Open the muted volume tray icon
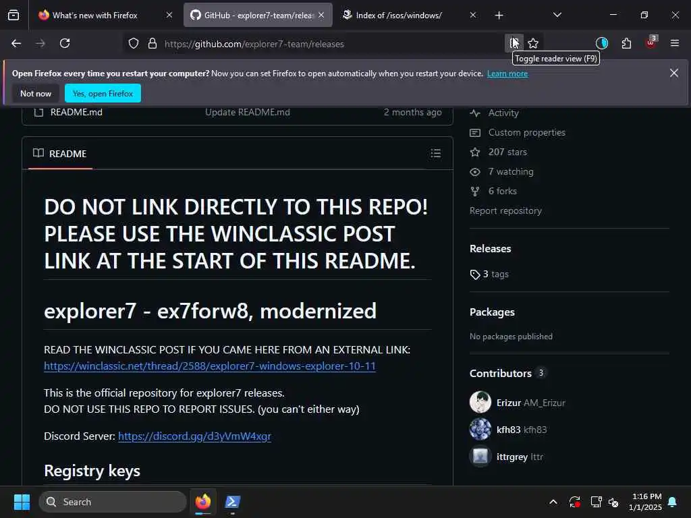This screenshot has width=691, height=518. (x=613, y=502)
